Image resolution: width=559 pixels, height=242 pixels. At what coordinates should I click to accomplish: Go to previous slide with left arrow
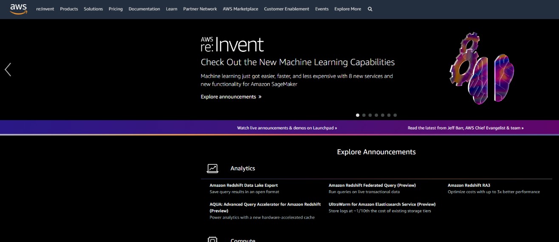[8, 70]
